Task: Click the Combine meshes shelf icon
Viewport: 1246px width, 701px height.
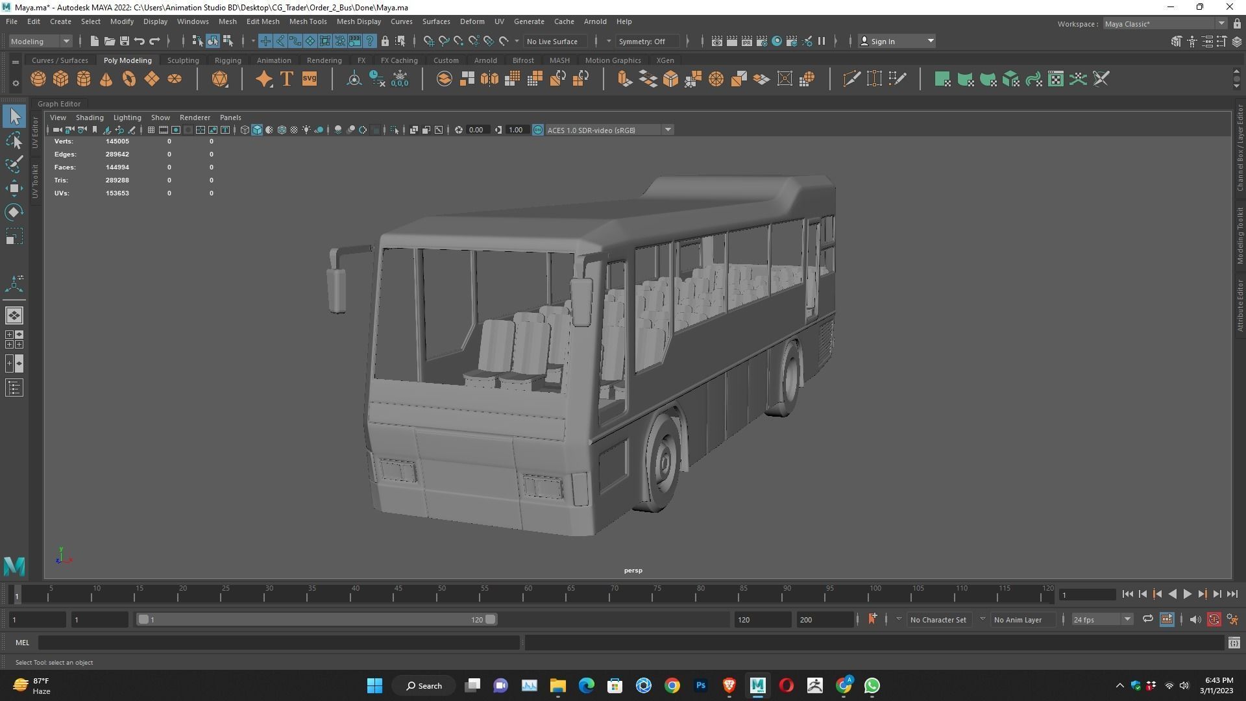Action: tap(445, 79)
